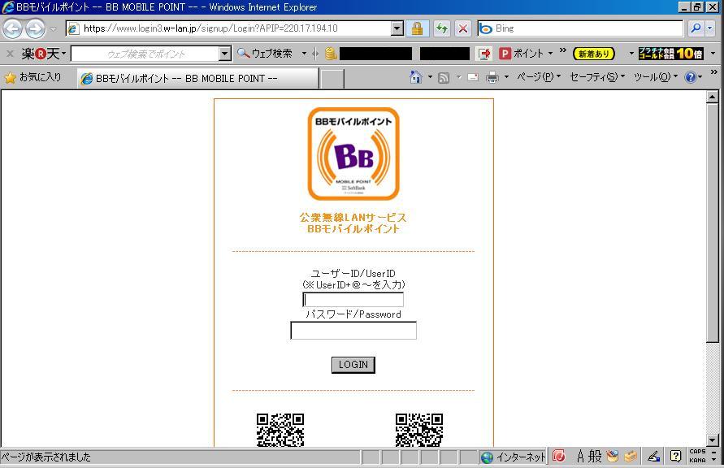Click the magnifier search button beside Bing

[x=696, y=28]
